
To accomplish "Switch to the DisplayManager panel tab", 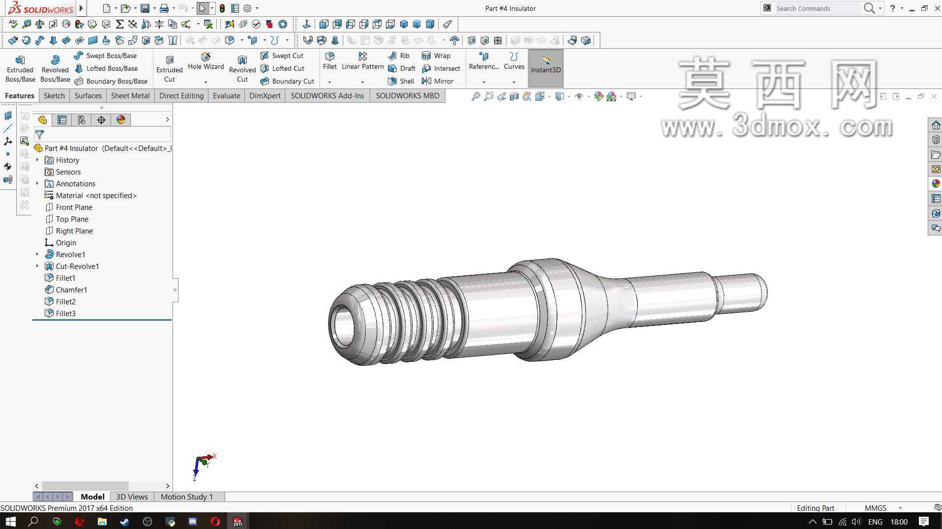I will click(121, 120).
